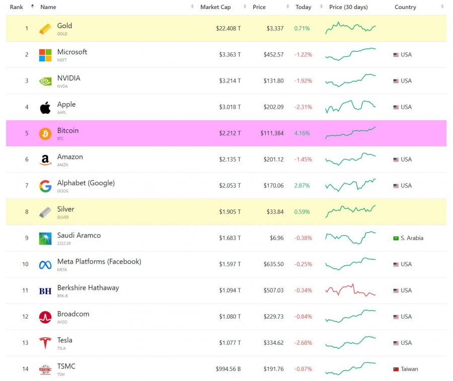The height and width of the screenshot is (381, 453).
Task: Click the Market Cap column header
Action: click(215, 7)
